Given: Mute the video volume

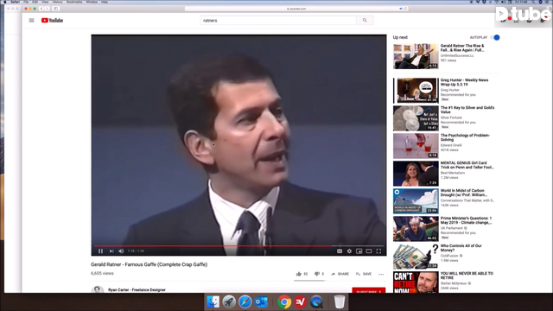Looking at the screenshot, I should tap(121, 251).
